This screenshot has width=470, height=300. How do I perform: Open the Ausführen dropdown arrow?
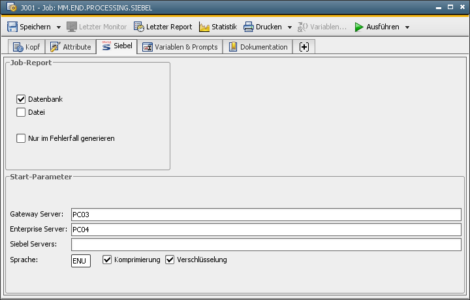pos(407,27)
